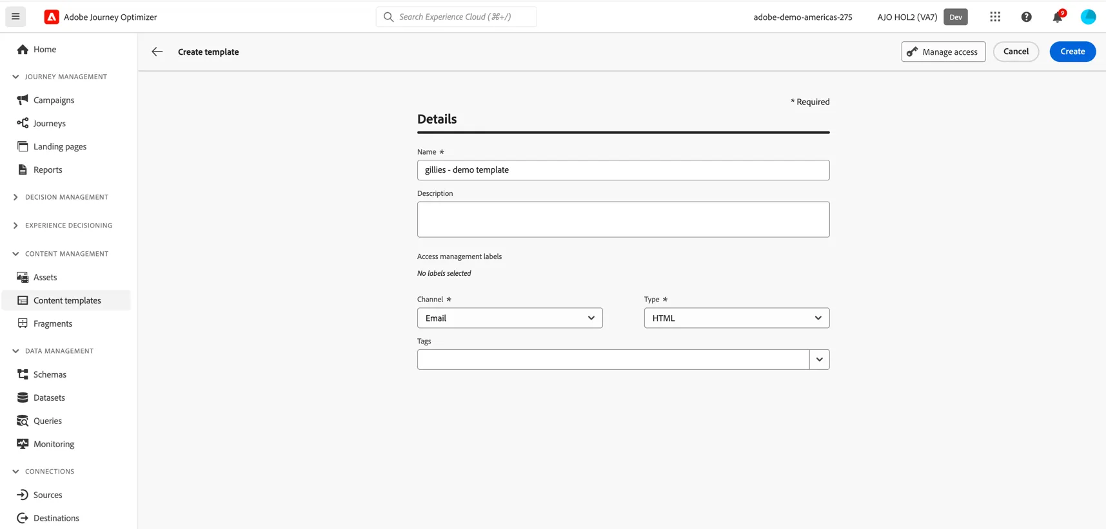The image size is (1106, 529).
Task: Click the Tags input field
Action: 613,360
